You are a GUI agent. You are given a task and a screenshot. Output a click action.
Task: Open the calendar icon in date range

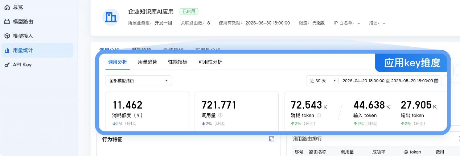(436, 81)
